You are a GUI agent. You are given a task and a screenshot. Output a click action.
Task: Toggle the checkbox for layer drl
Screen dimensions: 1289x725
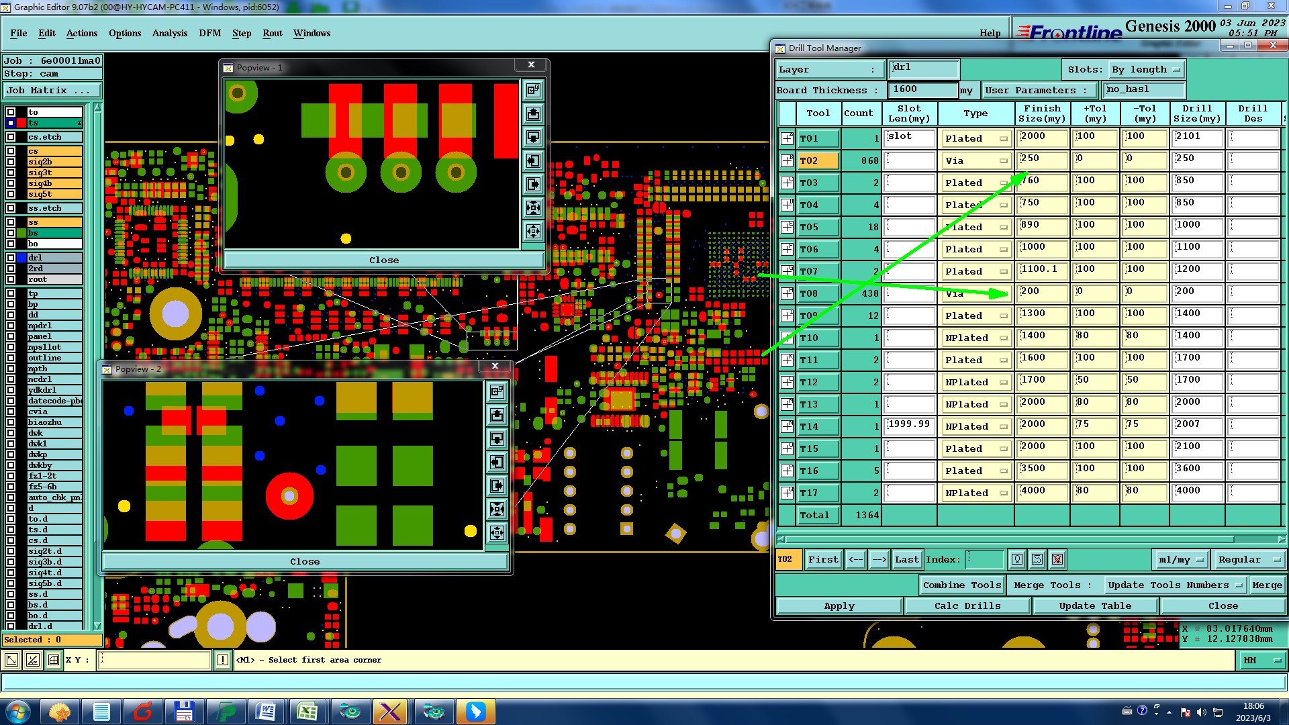point(11,258)
